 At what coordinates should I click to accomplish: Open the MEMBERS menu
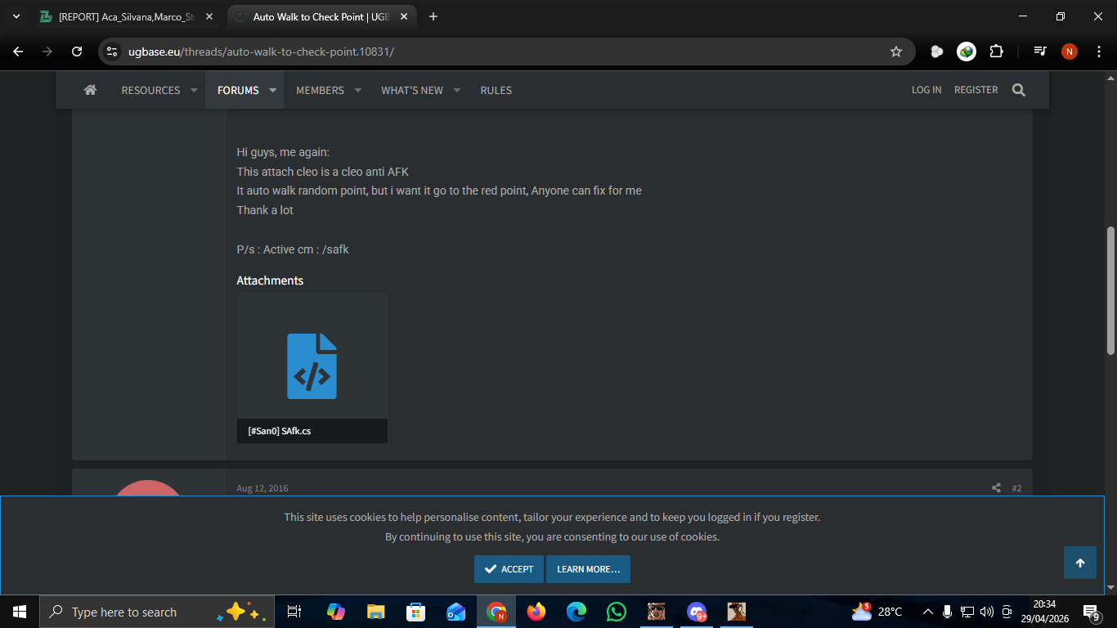(x=320, y=90)
